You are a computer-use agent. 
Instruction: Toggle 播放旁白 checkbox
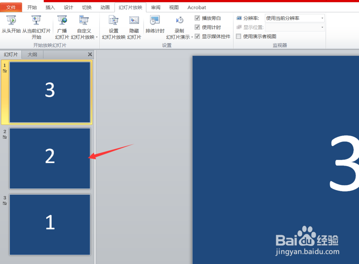[x=197, y=18]
